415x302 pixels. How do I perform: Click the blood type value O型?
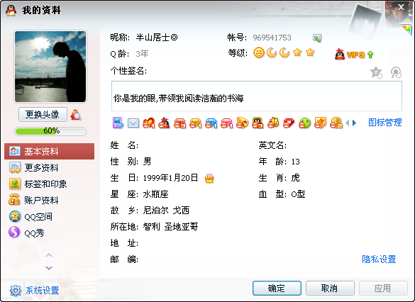298,194
